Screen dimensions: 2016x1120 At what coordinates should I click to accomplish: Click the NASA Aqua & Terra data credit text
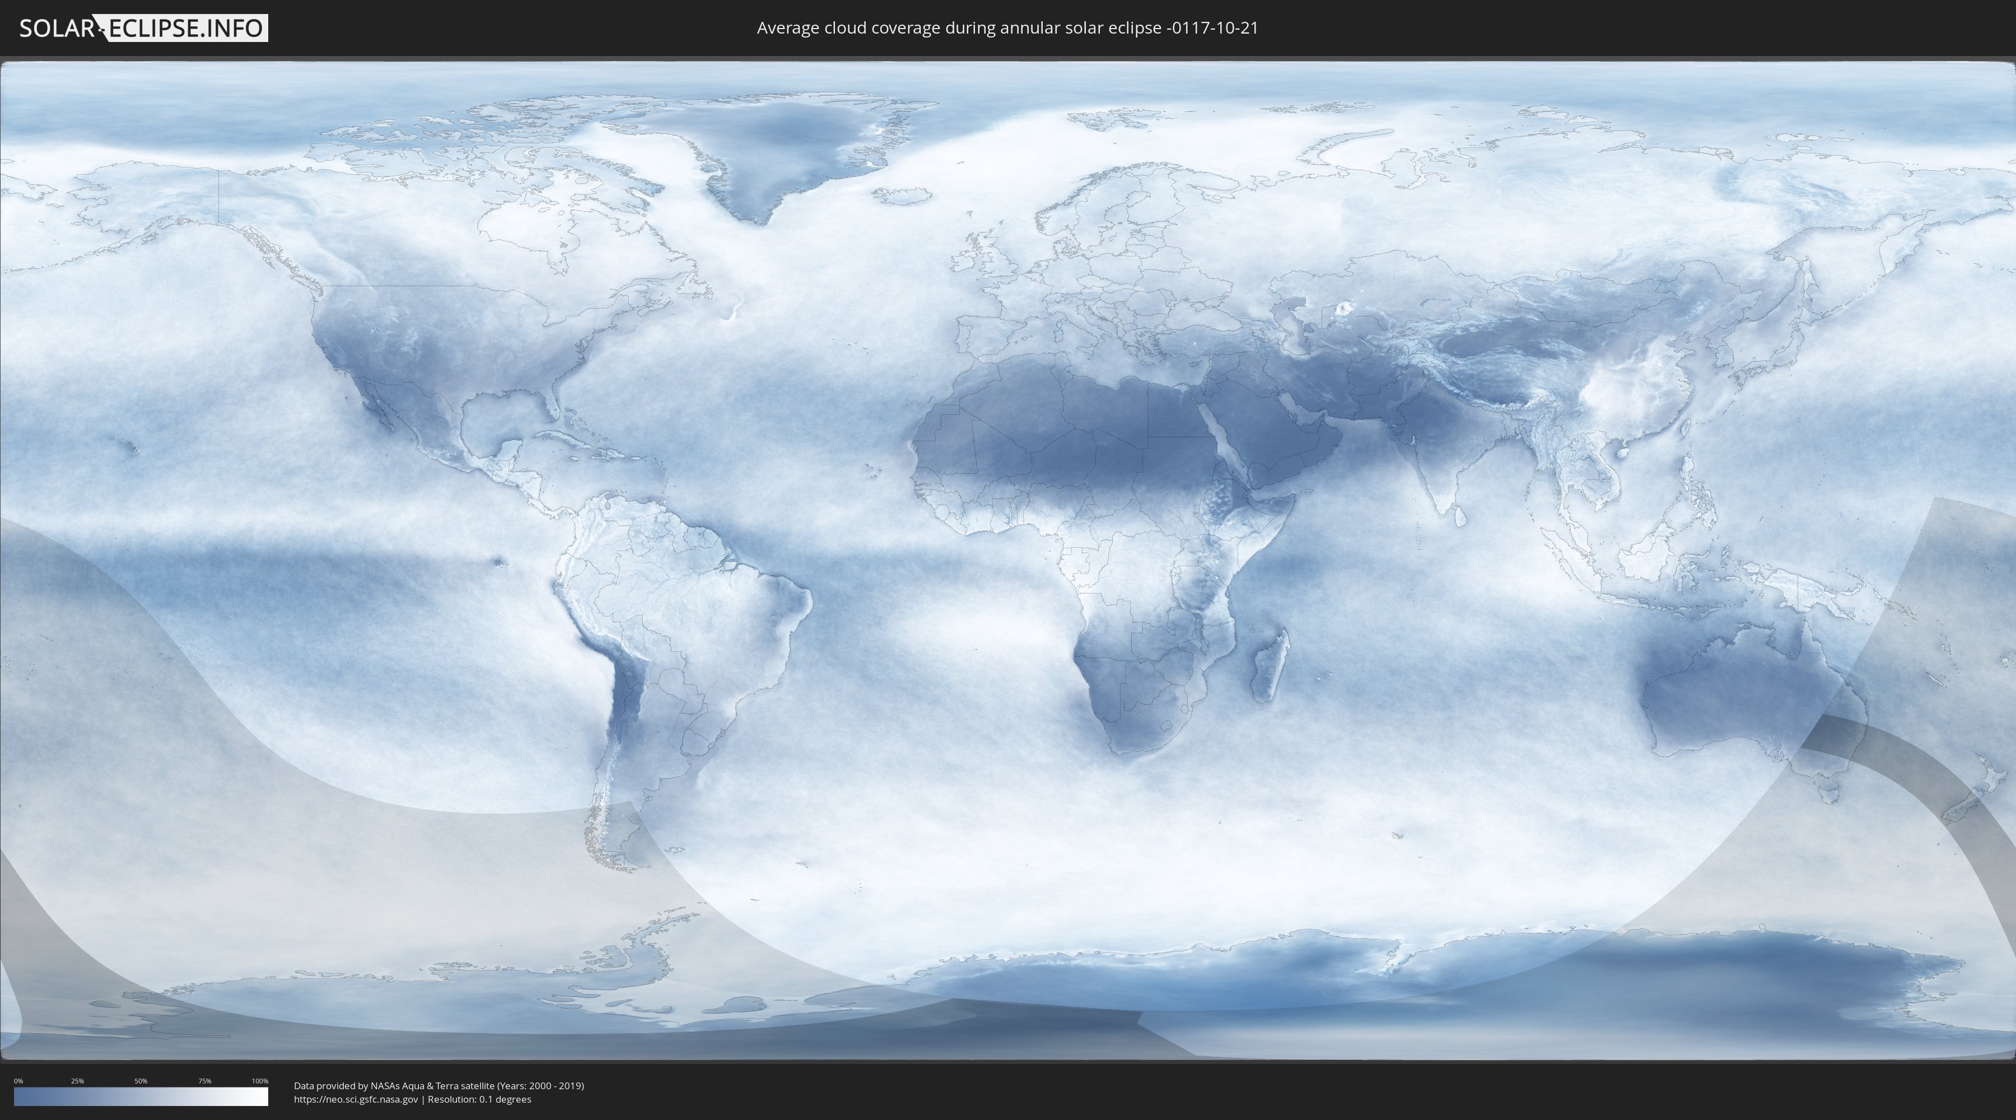pyautogui.click(x=439, y=1086)
